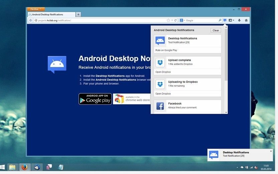Click '1 file remaining' text
The height and width of the screenshot is (174, 278).
(x=176, y=86)
